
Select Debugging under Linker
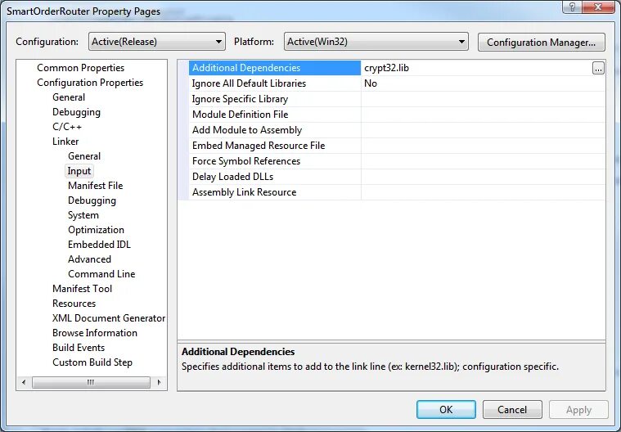(92, 200)
